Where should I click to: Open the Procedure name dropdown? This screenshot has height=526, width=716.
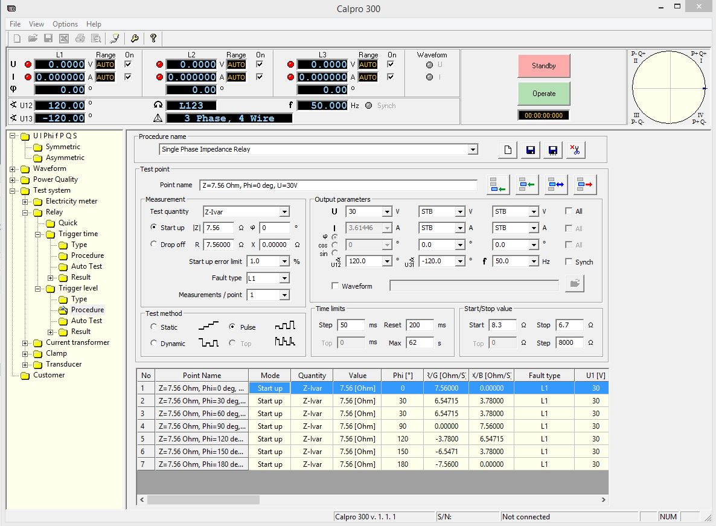click(473, 149)
